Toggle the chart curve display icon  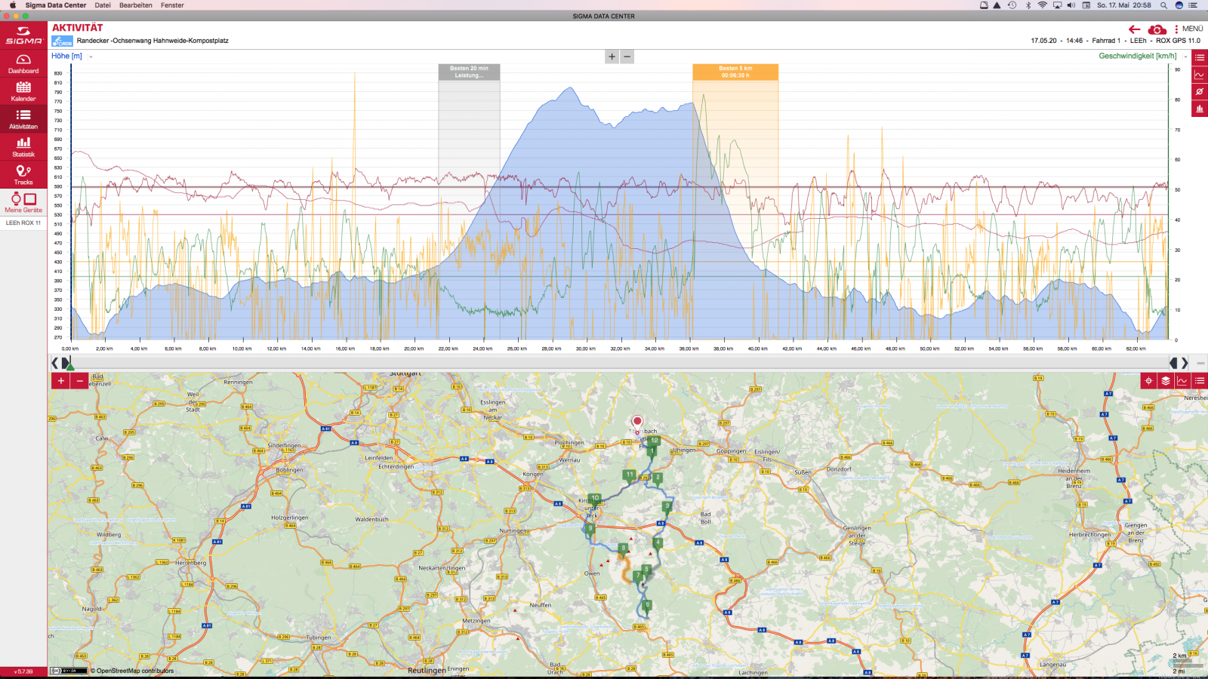pos(1200,75)
